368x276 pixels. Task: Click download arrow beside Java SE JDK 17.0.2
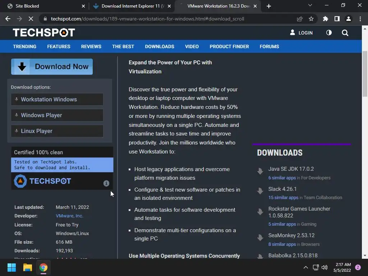click(260, 171)
